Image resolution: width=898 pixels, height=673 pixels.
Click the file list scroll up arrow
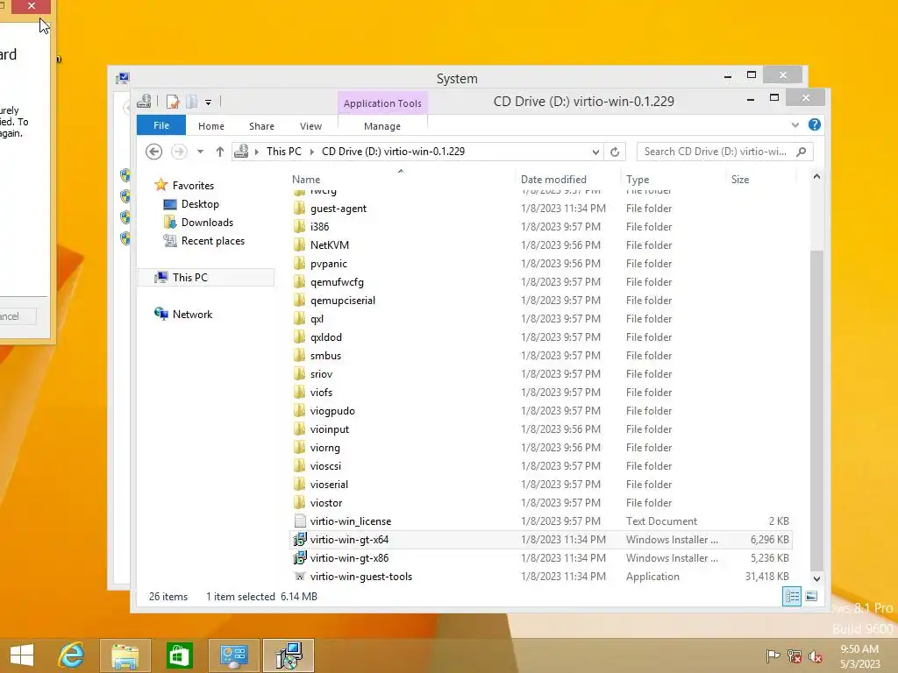(x=816, y=177)
